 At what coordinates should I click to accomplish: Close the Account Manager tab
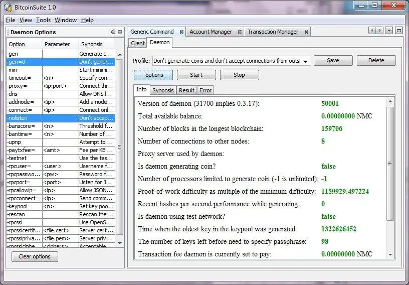[240, 32]
